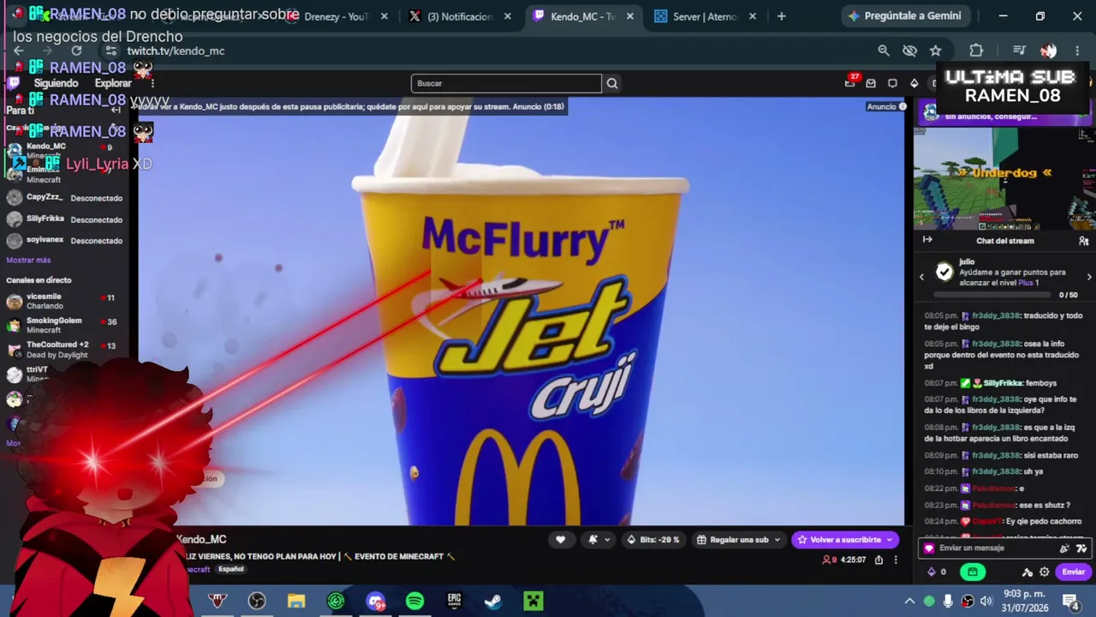This screenshot has width=1096, height=617.
Task: Open Twitch notifications showing 27 badge
Action: [850, 82]
